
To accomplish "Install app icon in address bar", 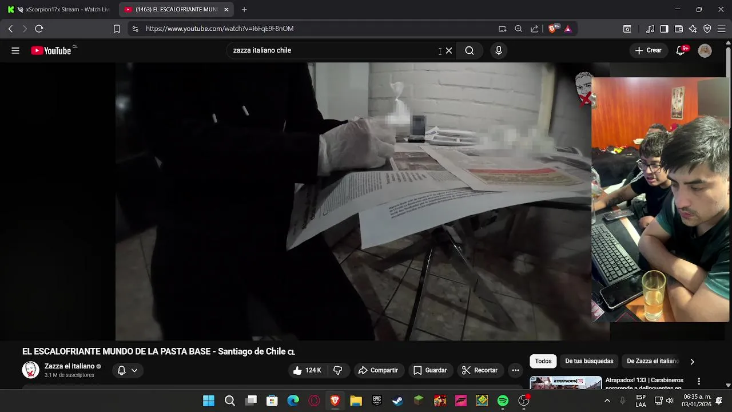I will [502, 29].
